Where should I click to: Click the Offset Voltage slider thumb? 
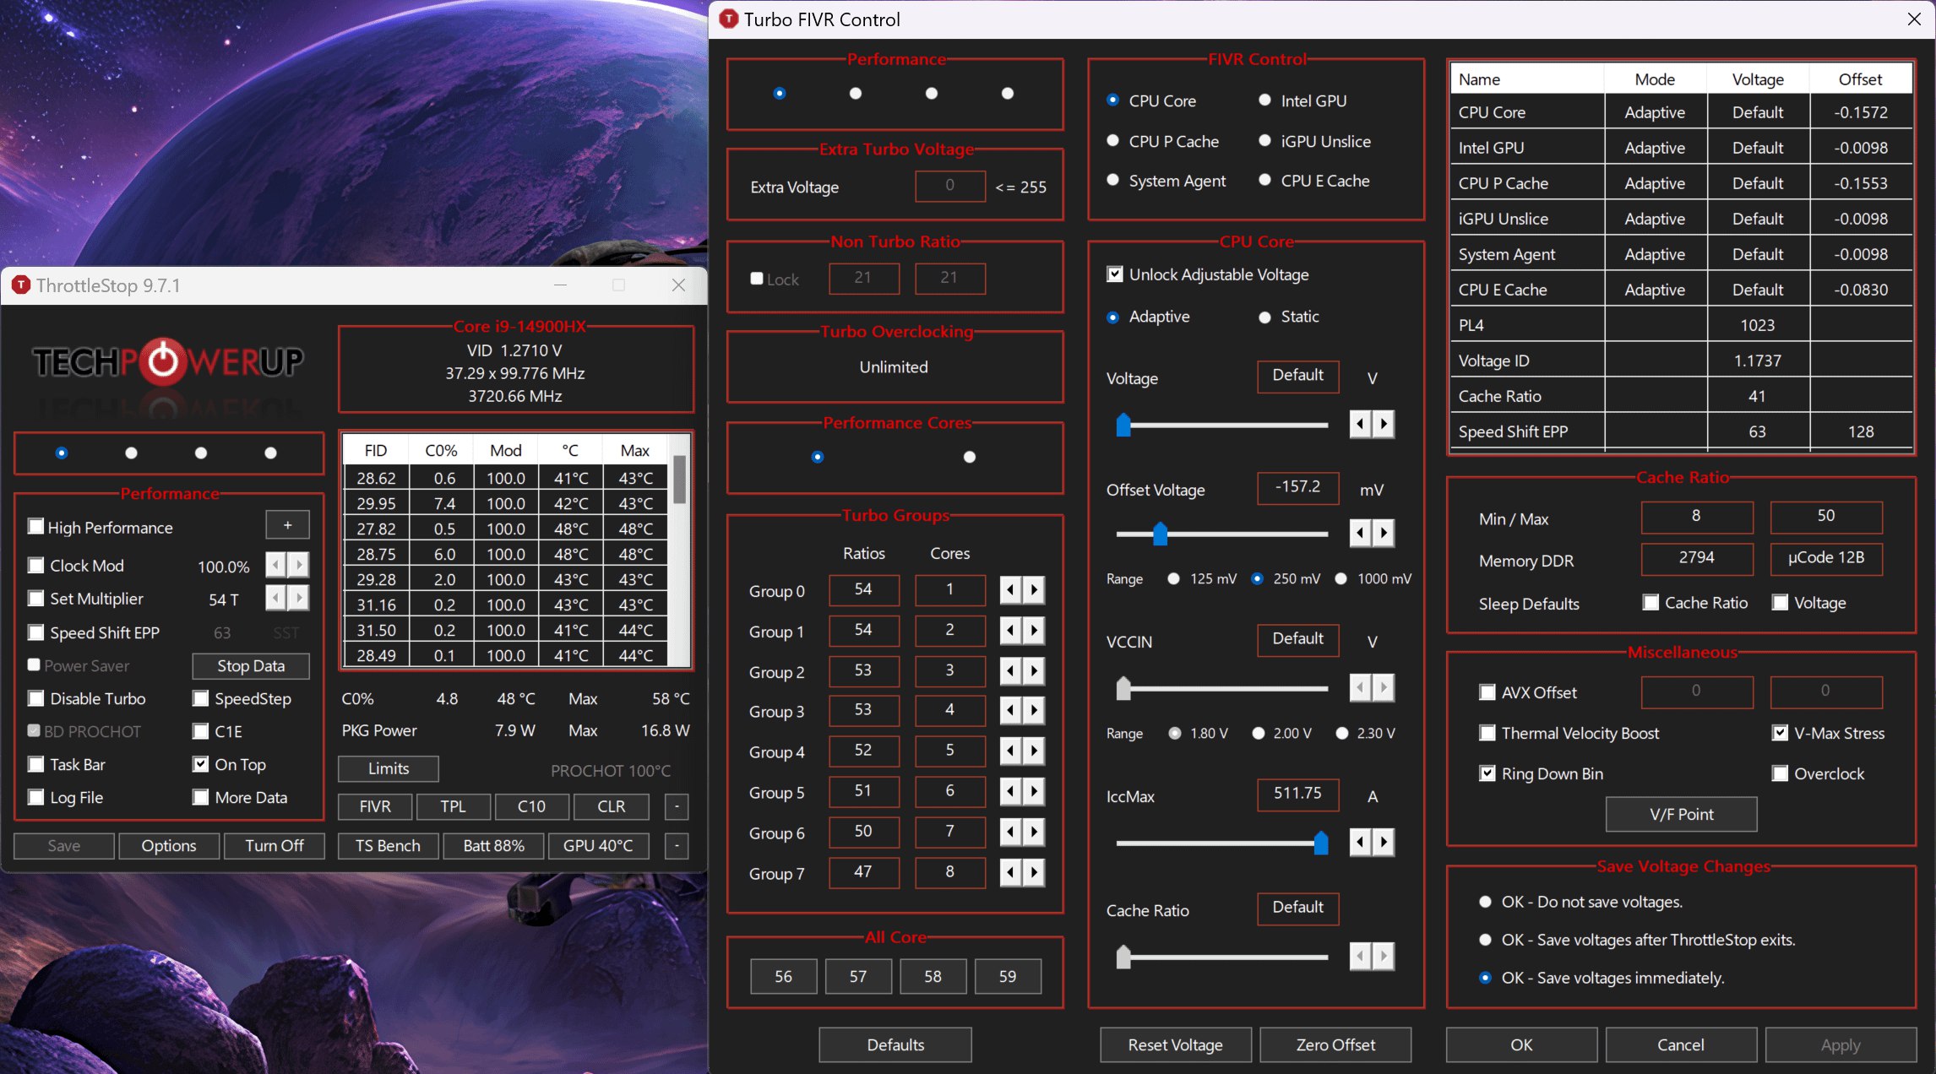pyautogui.click(x=1160, y=534)
